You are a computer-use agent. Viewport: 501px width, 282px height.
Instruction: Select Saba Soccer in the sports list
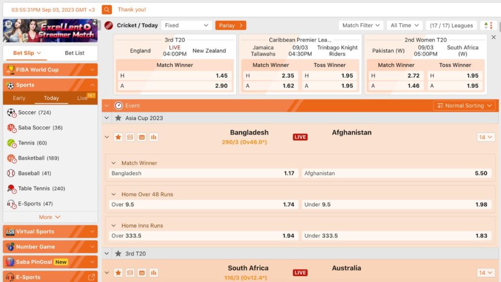(x=50, y=128)
